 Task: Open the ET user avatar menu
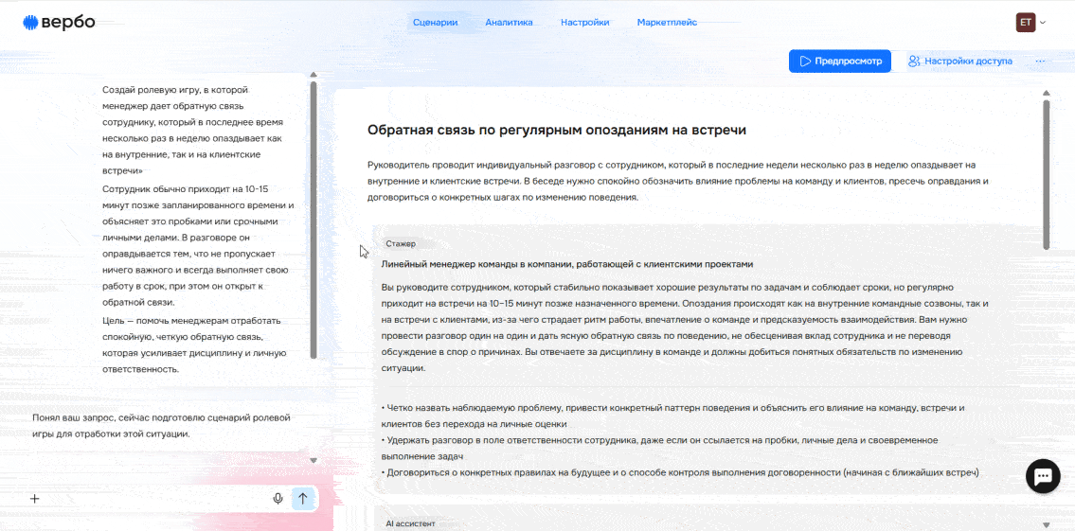pyautogui.click(x=1026, y=23)
